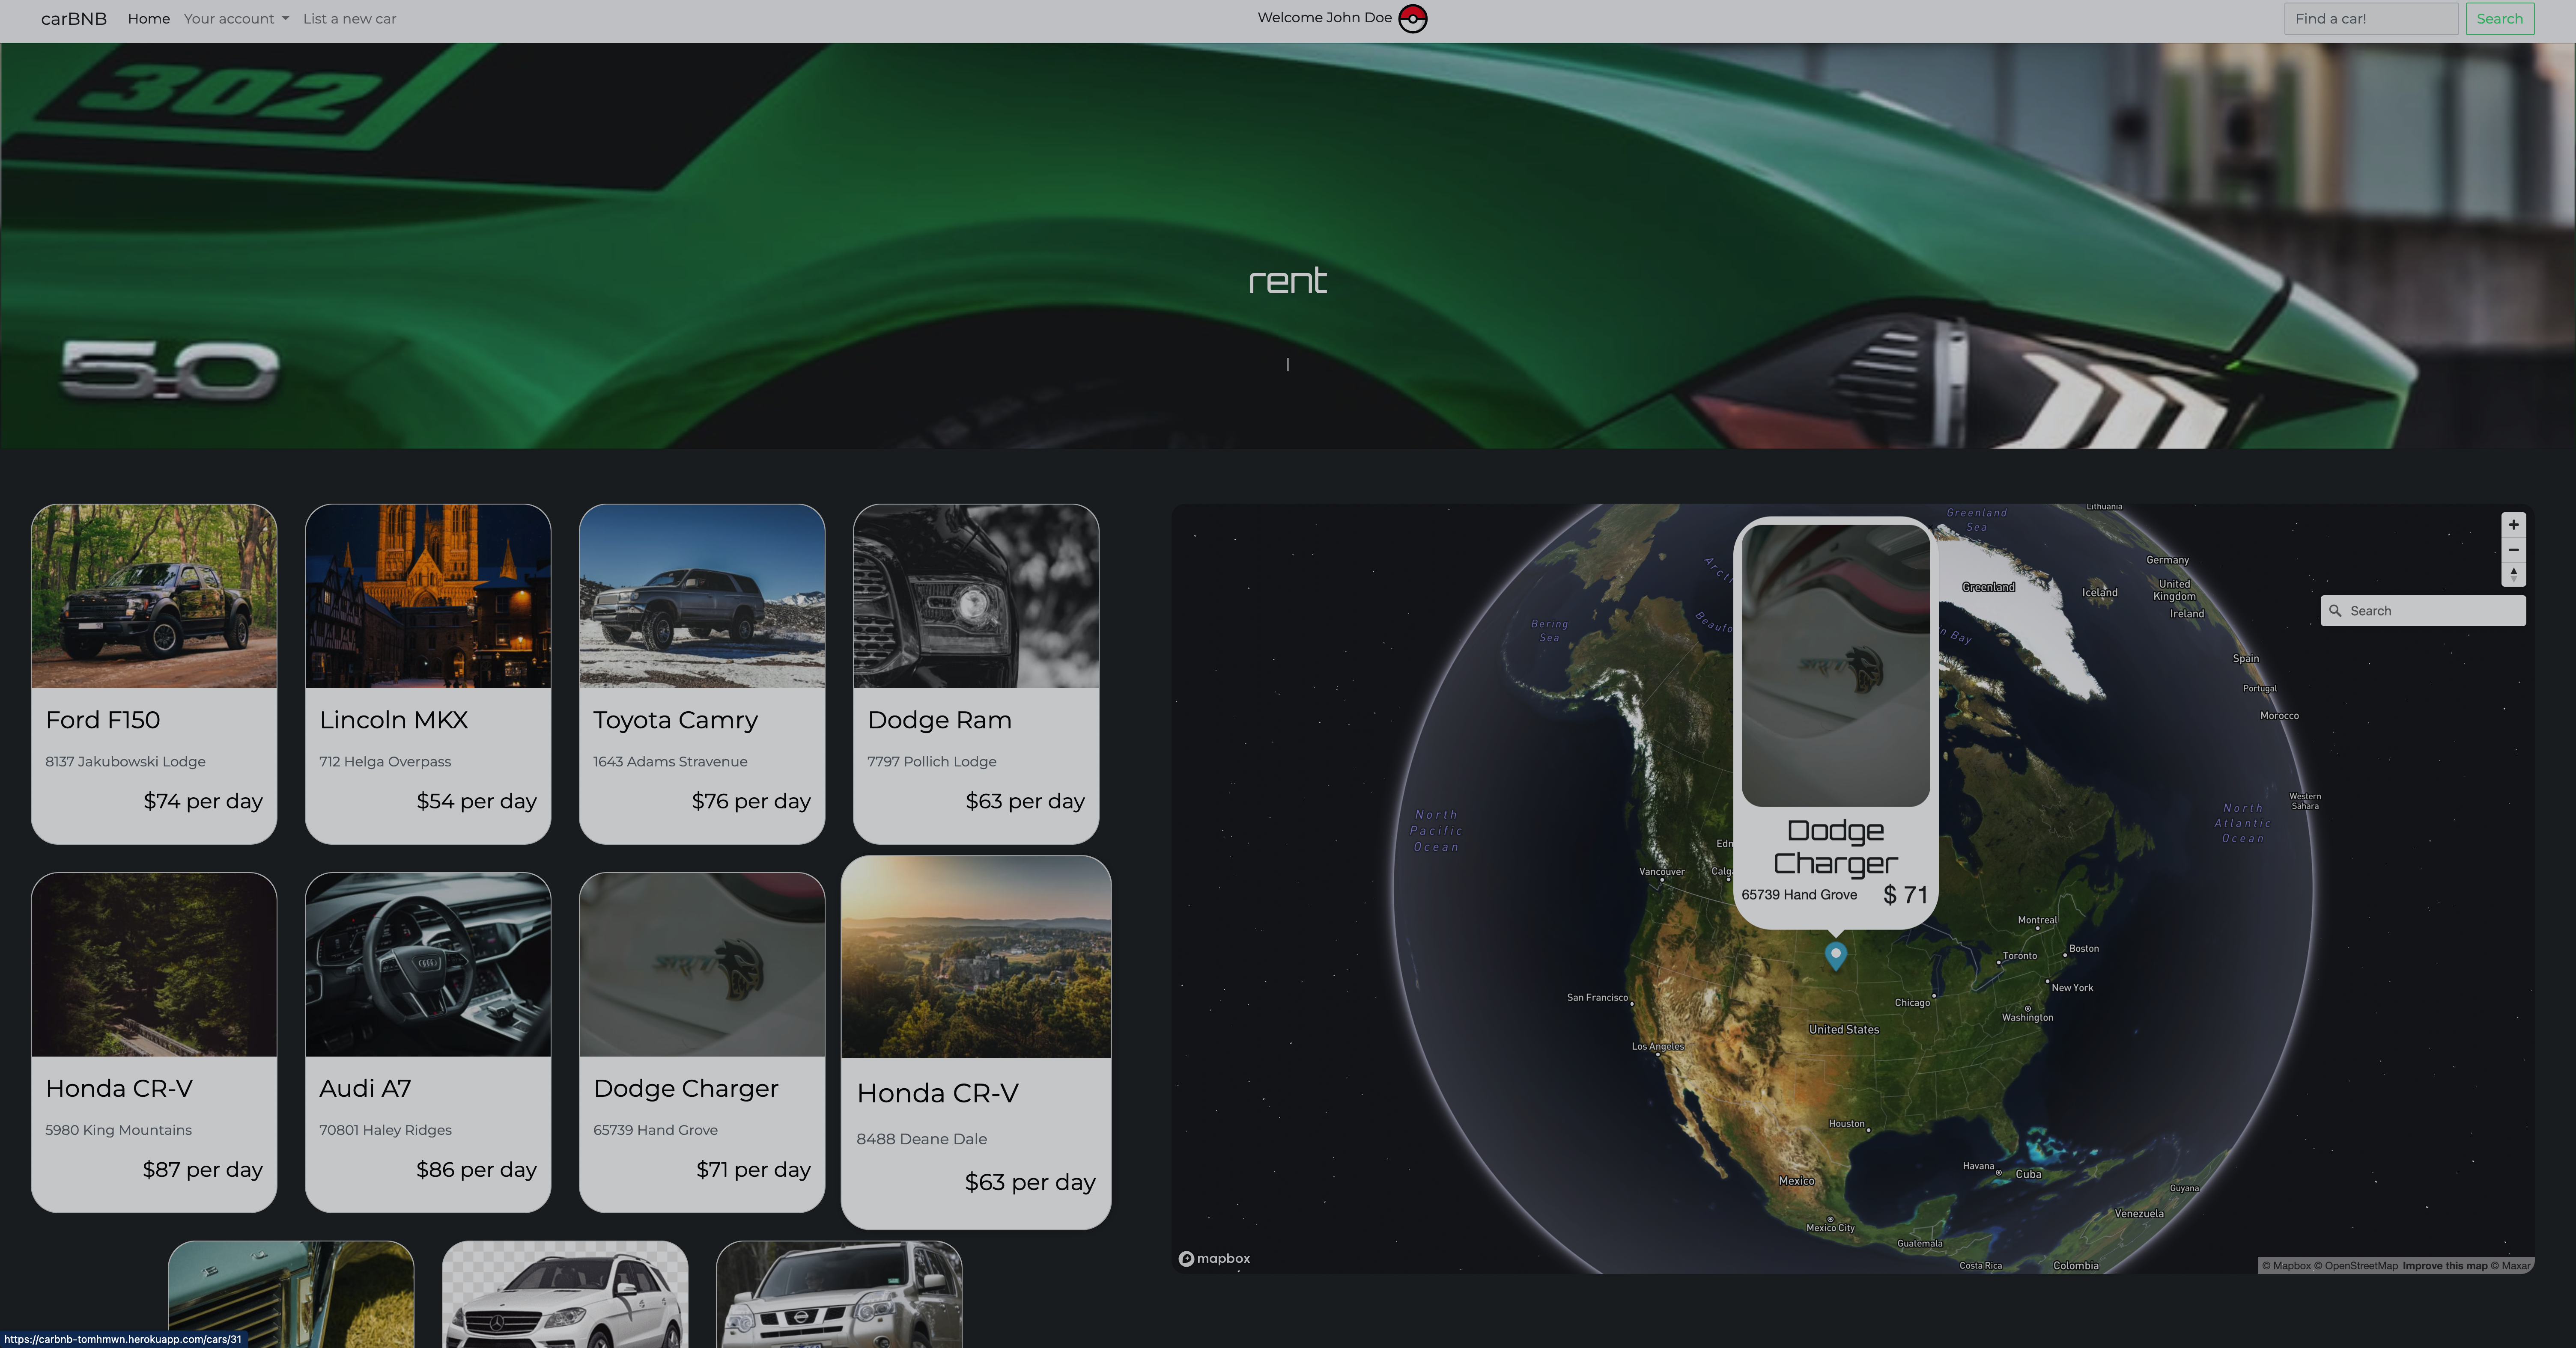The width and height of the screenshot is (2576, 1348).
Task: Click the Welcome John Doe text
Action: (x=1324, y=18)
